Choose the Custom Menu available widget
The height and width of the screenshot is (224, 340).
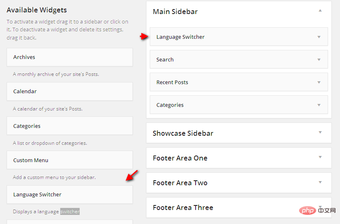coord(69,160)
